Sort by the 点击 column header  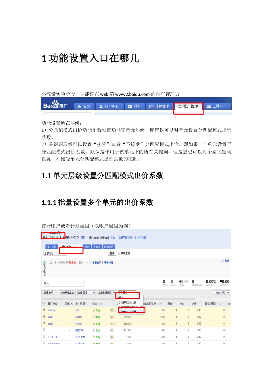[x=183, y=303]
